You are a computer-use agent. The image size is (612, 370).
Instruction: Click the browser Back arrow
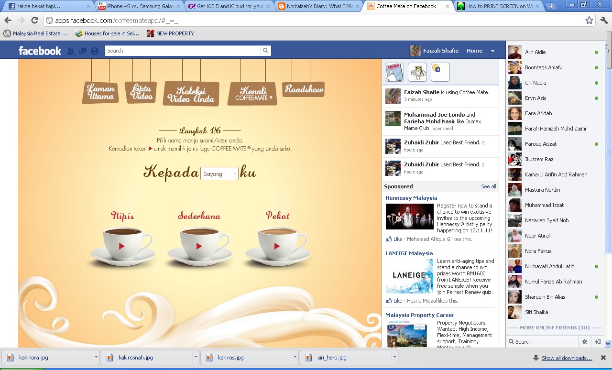(x=8, y=21)
